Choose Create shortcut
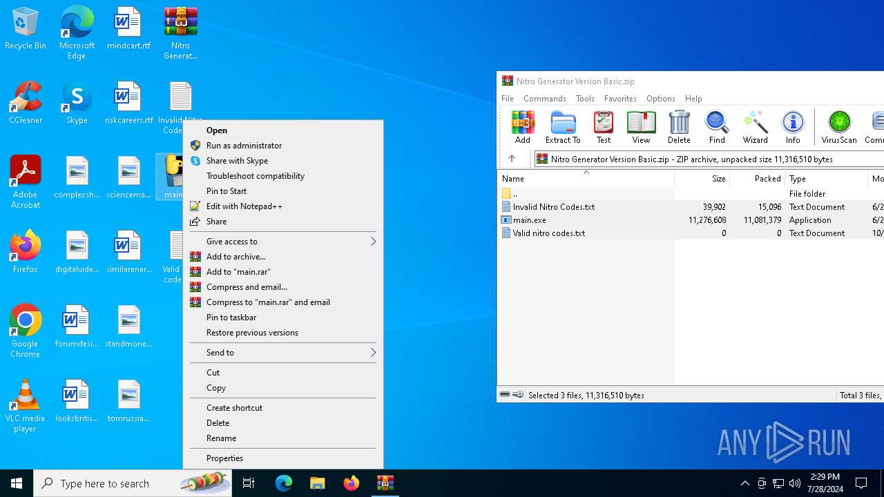This screenshot has height=497, width=884. tap(283, 408)
